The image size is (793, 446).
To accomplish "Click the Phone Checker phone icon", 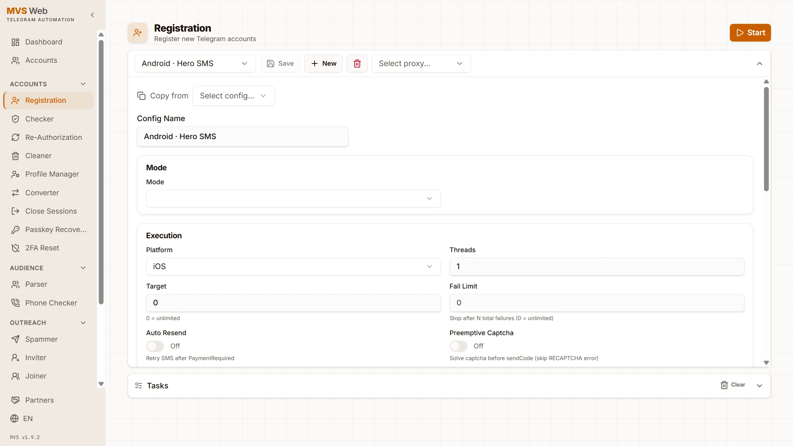I will click(x=15, y=303).
